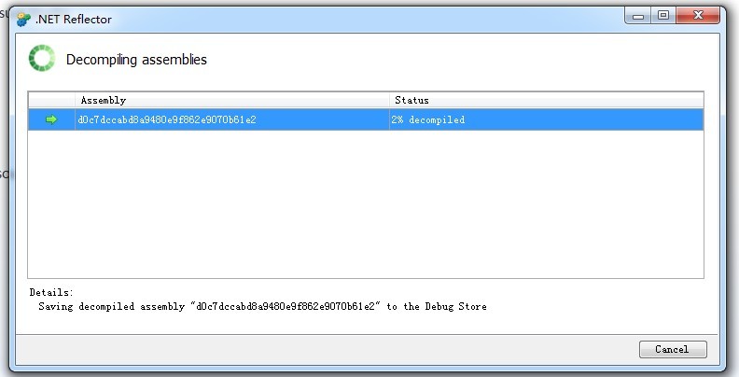Cancel the decompiling operation

pos(673,349)
